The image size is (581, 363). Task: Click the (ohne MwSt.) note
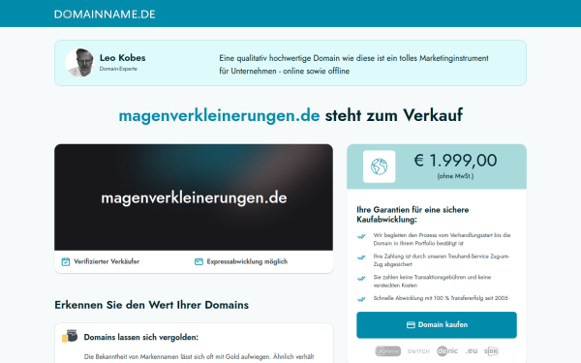point(455,176)
